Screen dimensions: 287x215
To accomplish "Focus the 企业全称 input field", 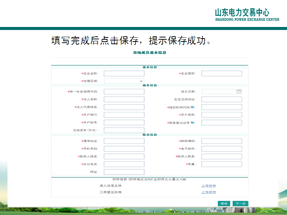I will (124, 73).
